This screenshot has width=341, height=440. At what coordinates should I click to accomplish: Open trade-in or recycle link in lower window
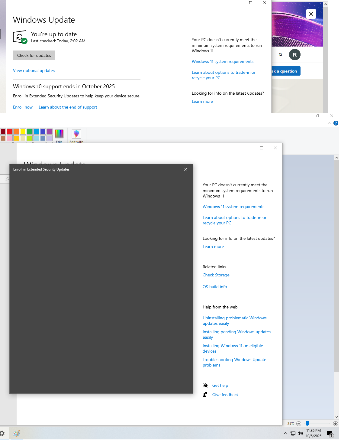click(x=234, y=220)
